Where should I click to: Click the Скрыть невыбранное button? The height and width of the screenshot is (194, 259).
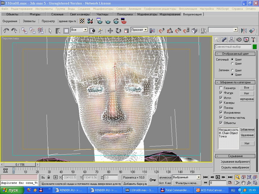point(235,167)
